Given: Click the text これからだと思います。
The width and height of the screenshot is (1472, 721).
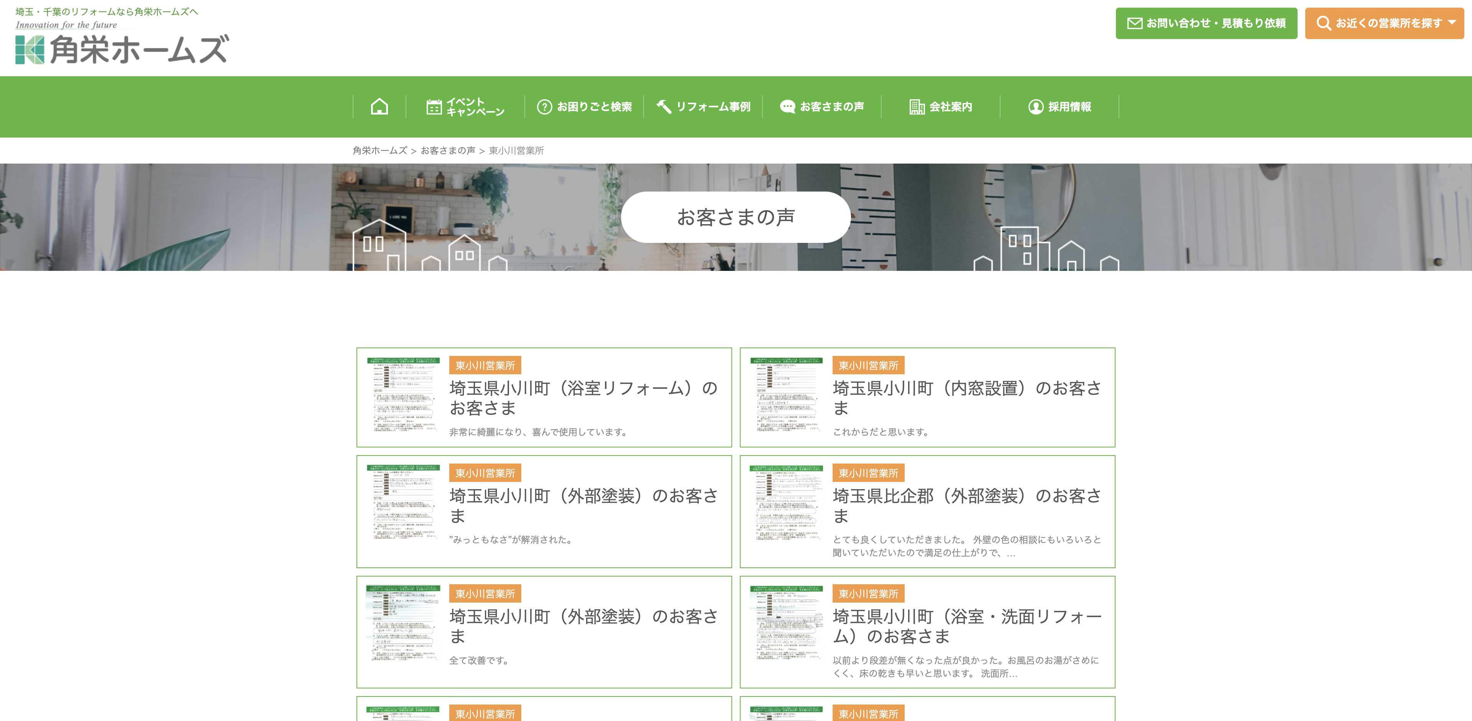Looking at the screenshot, I should tap(882, 432).
